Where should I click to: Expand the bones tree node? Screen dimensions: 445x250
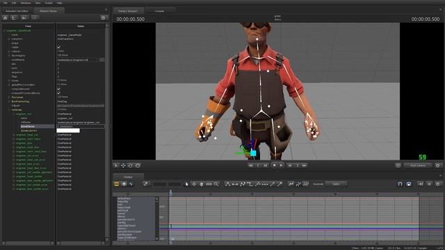[9, 81]
